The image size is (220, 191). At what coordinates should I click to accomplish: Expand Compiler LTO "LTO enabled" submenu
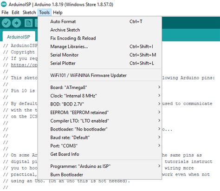click(x=100, y=121)
